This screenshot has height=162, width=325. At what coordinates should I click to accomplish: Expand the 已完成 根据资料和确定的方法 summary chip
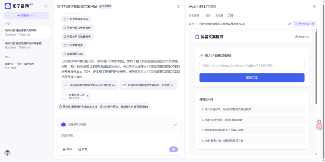104,107
